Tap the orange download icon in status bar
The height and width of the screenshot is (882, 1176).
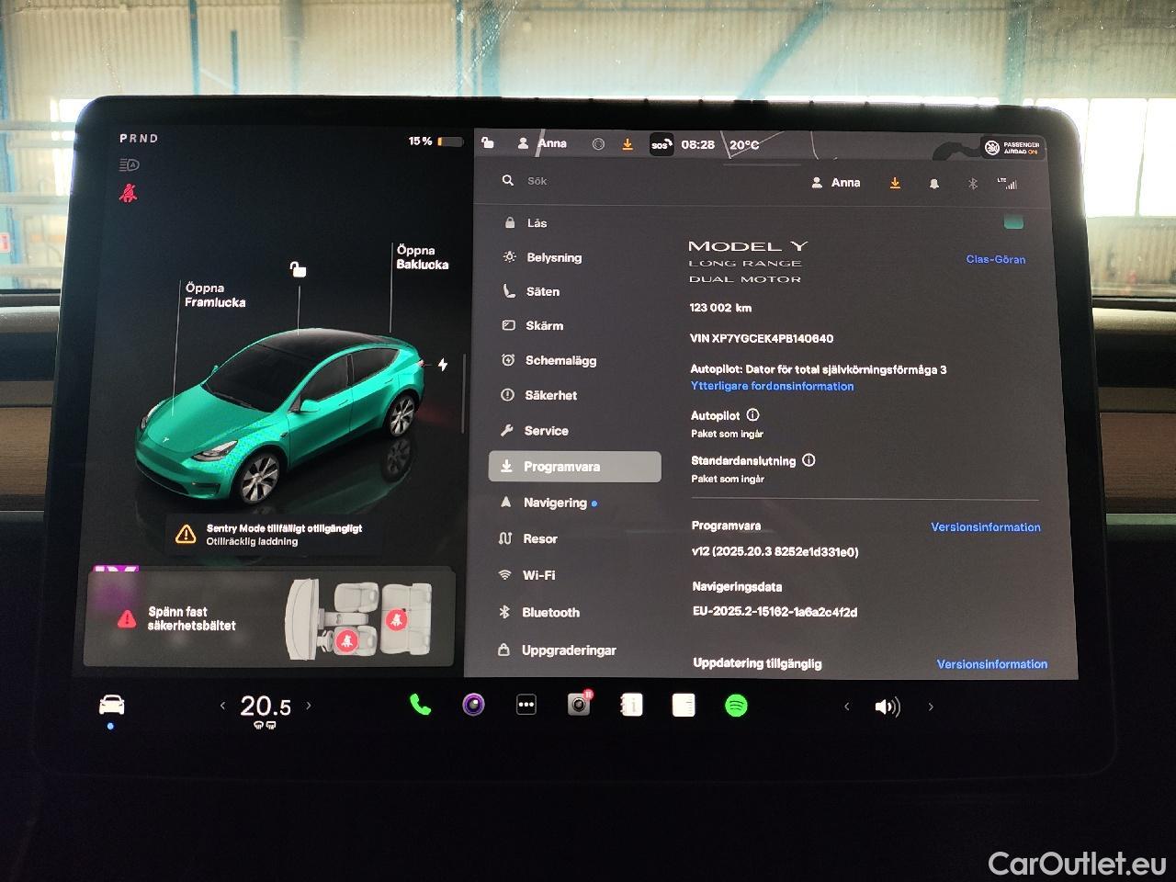click(628, 144)
